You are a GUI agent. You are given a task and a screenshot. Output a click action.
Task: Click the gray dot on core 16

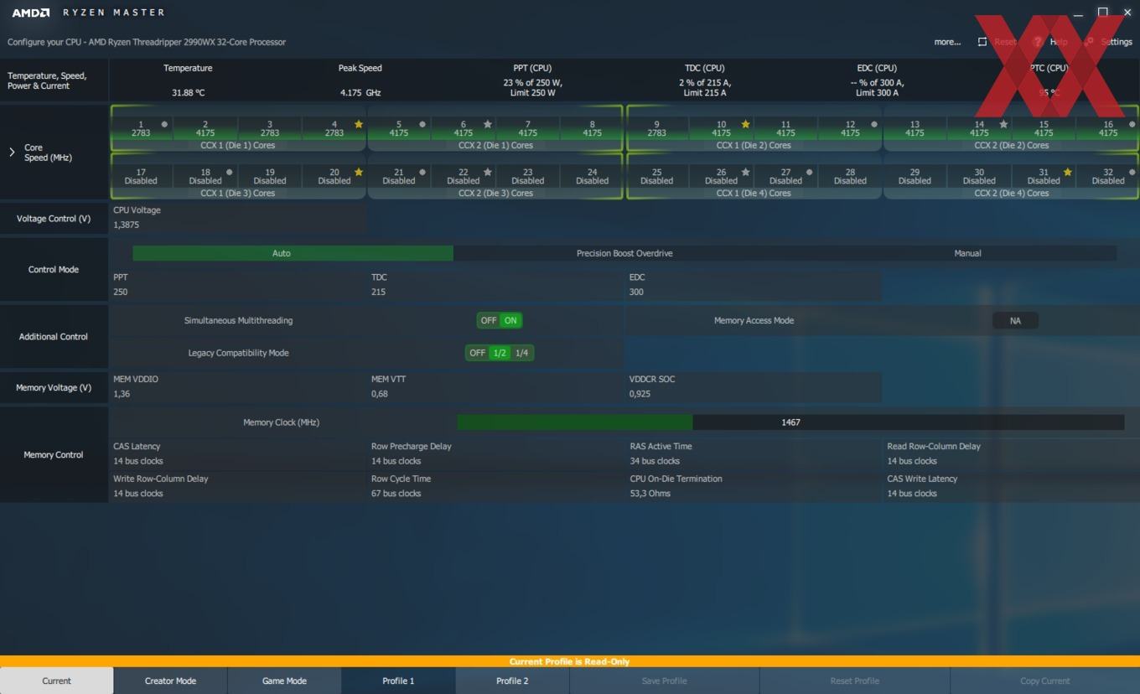point(1132,124)
